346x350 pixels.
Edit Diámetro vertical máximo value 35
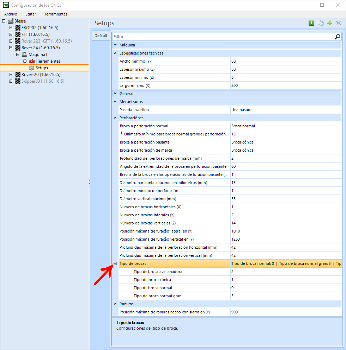point(286,199)
